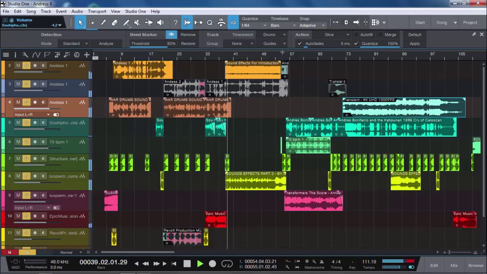Image resolution: width=487 pixels, height=274 pixels.
Task: Open the Input L+R dropdown on track 4
Action: tap(32, 115)
